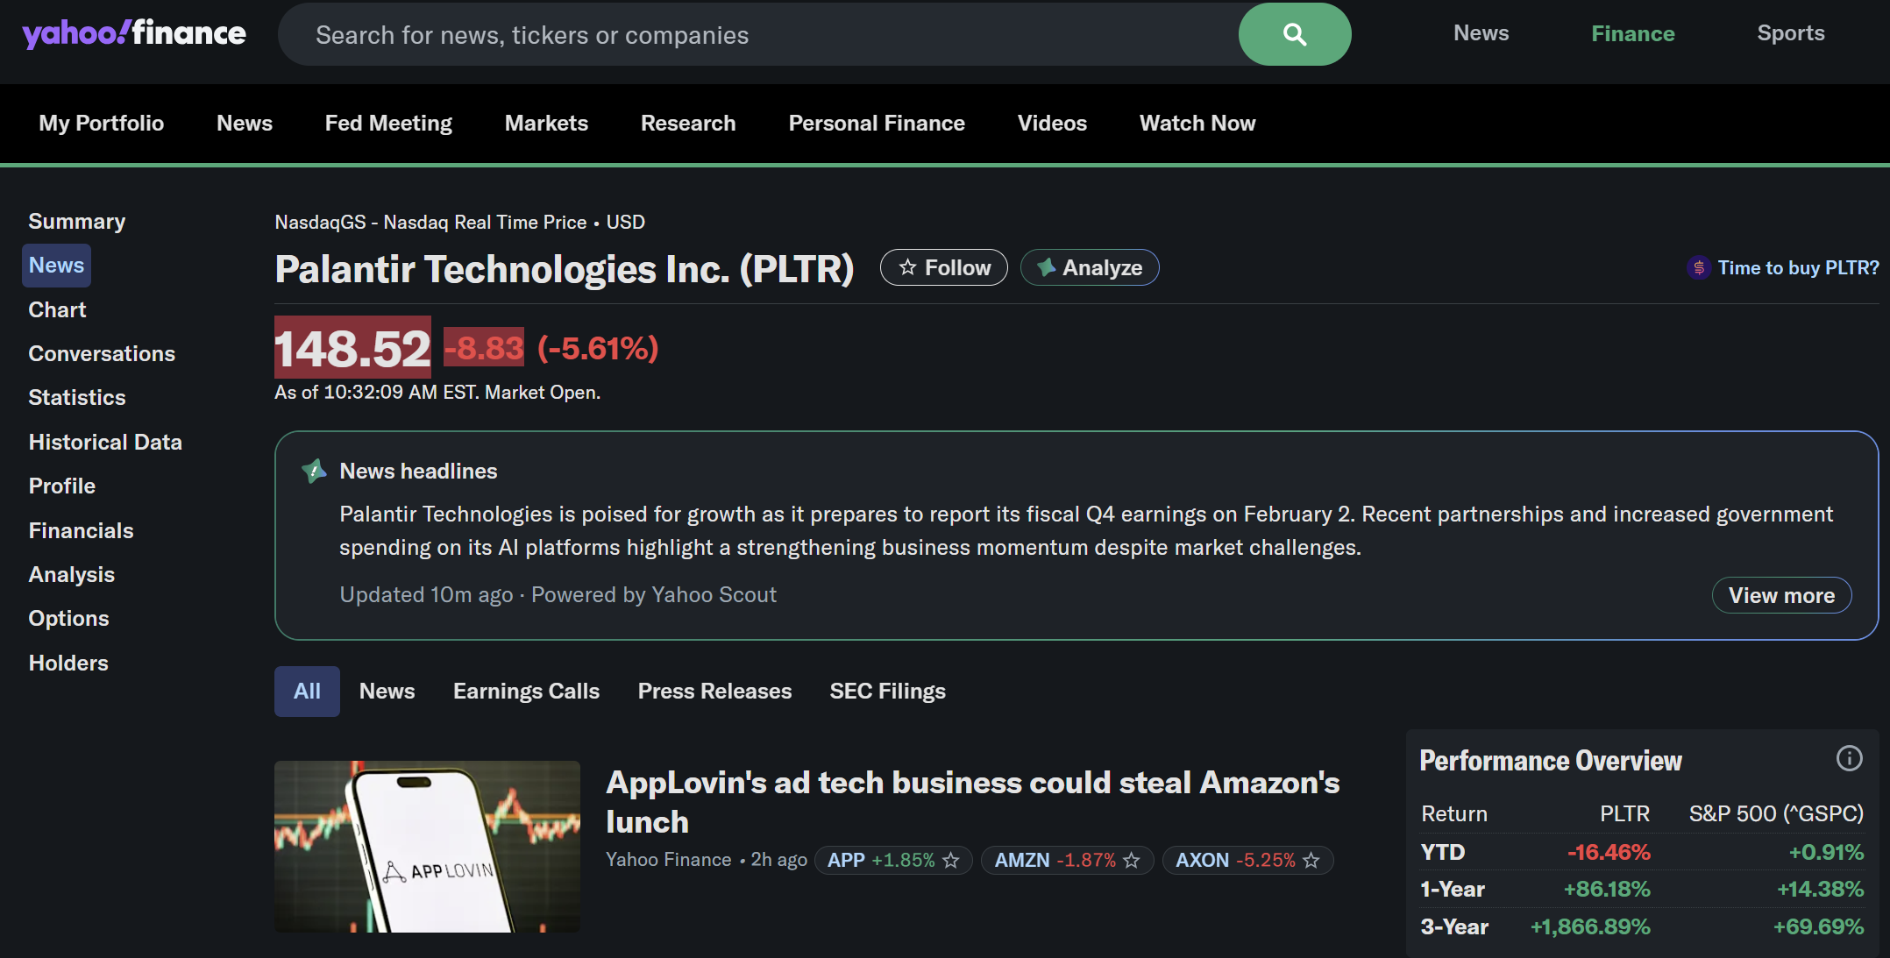Open the Markets navigation menu
The image size is (1890, 958).
(546, 124)
